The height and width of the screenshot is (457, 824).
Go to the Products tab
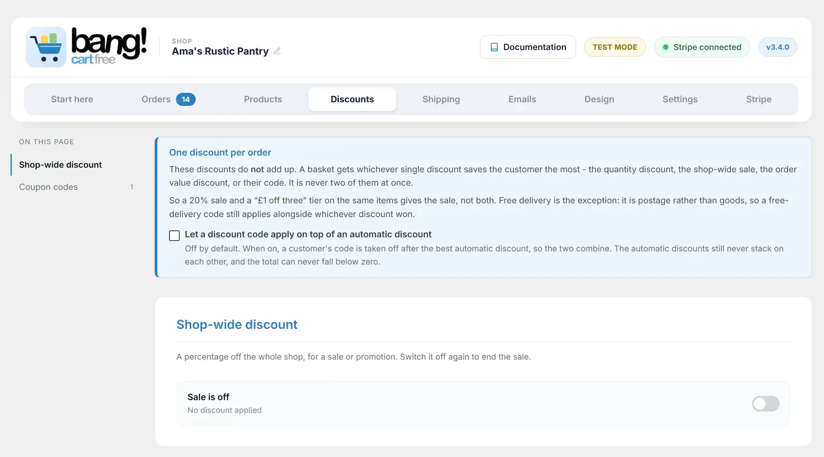[263, 99]
